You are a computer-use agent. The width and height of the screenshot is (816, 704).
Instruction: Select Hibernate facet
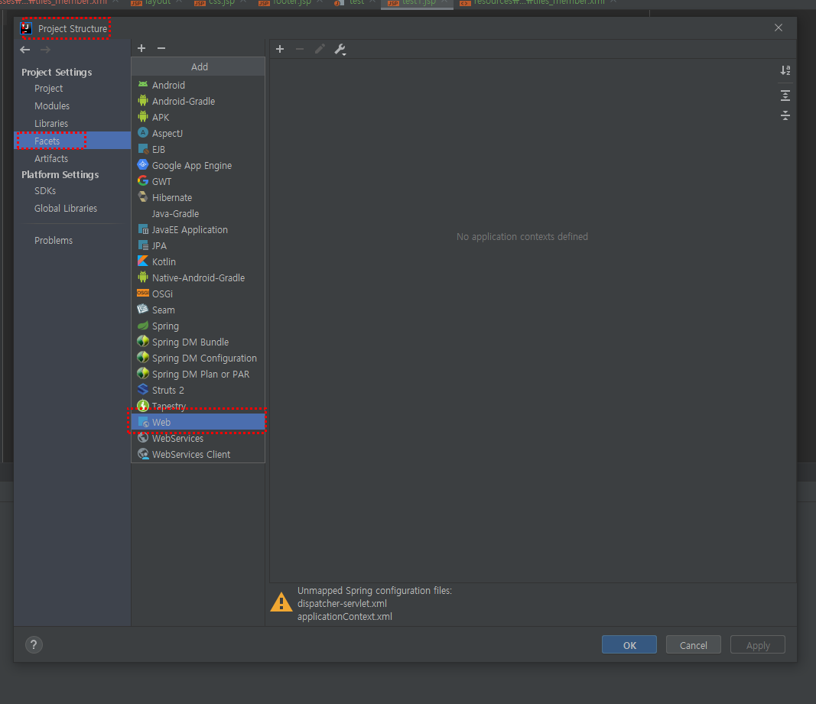198,198
